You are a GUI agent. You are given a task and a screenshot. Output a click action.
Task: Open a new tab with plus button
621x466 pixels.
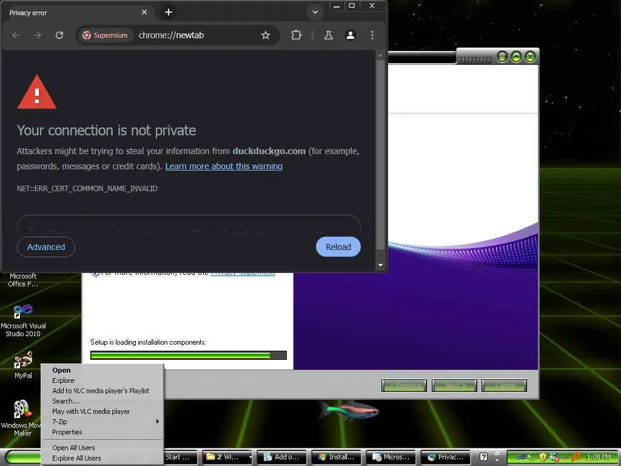point(169,12)
